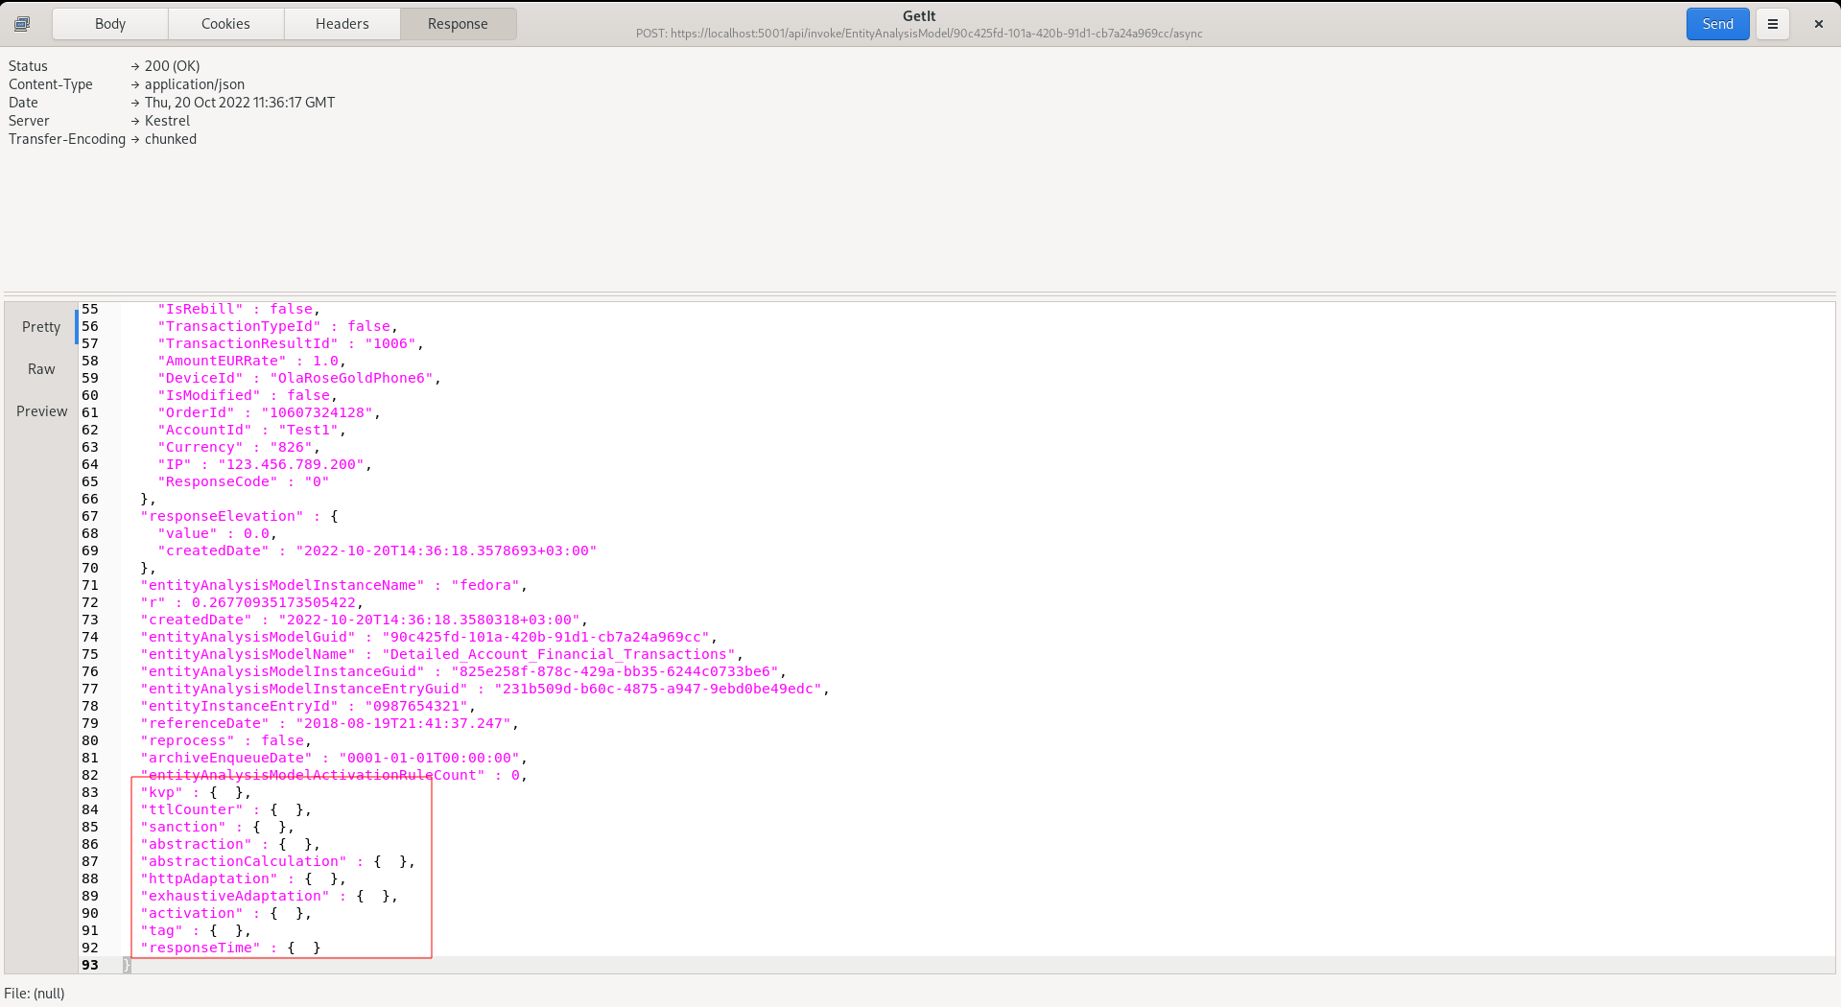Click the responseElevation "createdDate" line 69

pos(377,550)
